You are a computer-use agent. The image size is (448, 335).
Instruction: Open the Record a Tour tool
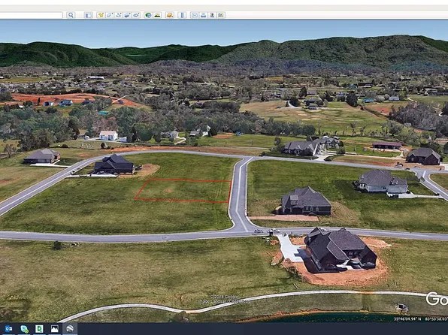pos(136,15)
